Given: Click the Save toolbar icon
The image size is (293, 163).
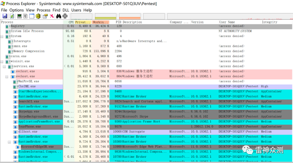Looking at the screenshot, I should click(5, 16).
